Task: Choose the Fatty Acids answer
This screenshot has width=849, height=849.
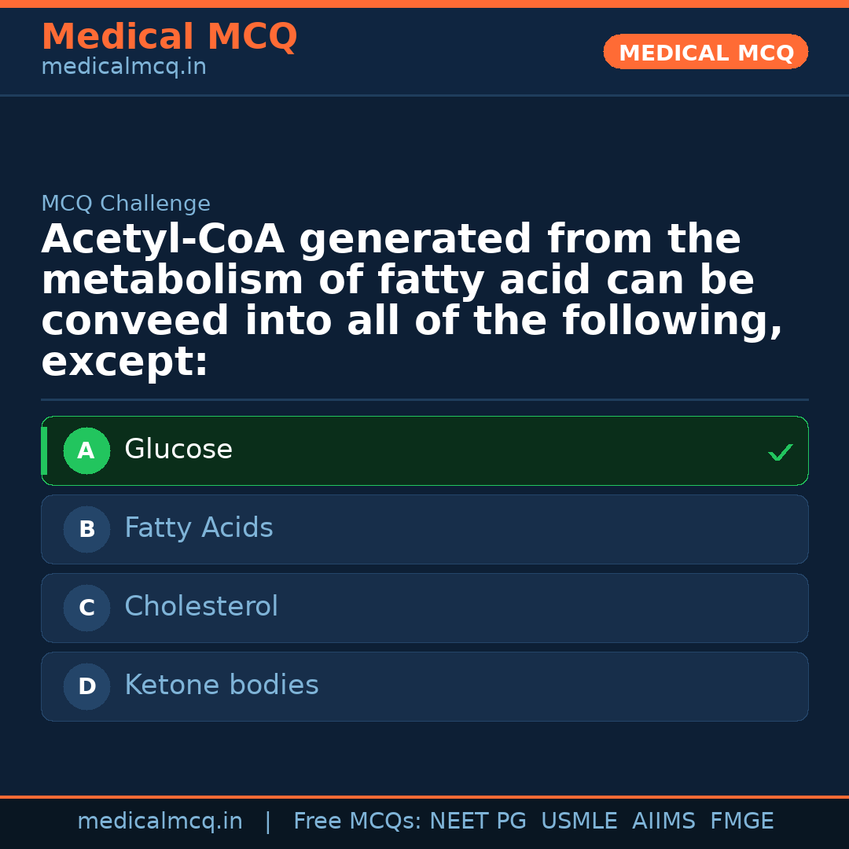Action: coord(199,528)
